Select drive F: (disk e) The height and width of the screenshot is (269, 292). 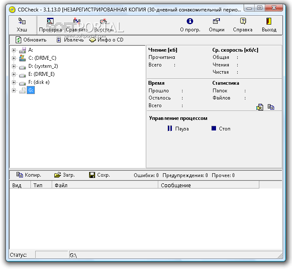[39, 82]
